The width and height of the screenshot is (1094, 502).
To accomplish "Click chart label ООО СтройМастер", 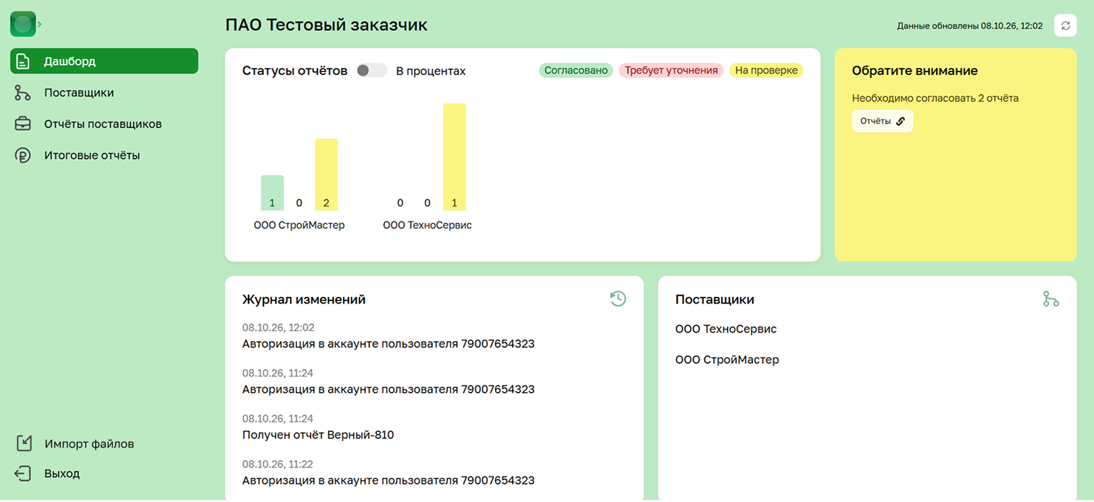I will coord(299,225).
